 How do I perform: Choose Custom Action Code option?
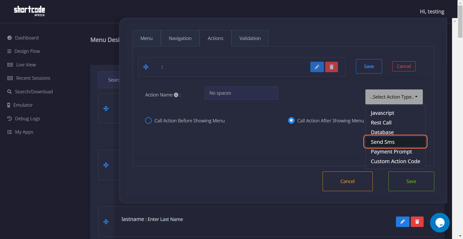(x=395, y=161)
